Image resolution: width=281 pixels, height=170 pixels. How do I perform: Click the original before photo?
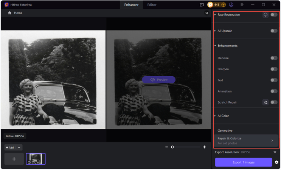click(53, 80)
